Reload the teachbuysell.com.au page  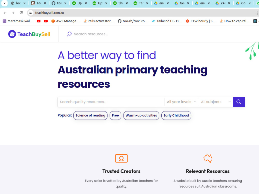click(x=21, y=13)
